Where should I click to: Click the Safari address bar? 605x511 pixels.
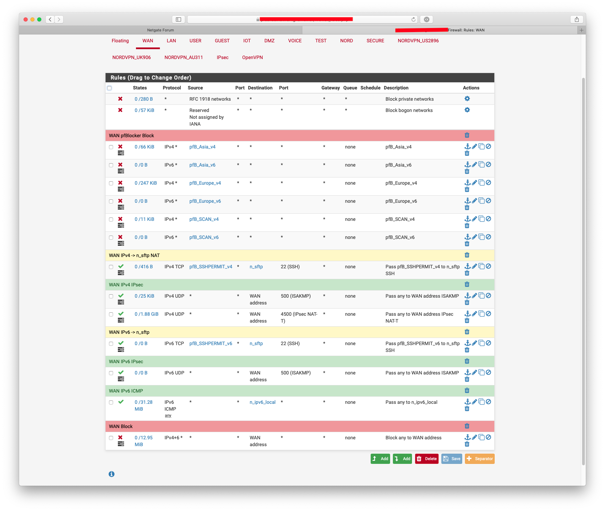point(302,19)
